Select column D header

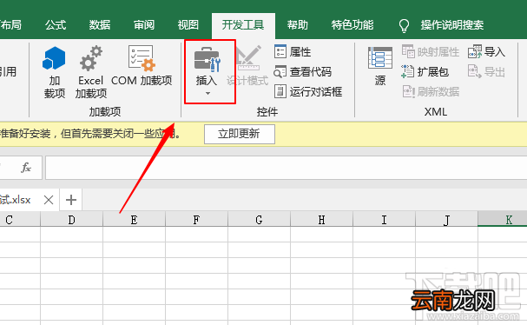[71, 220]
